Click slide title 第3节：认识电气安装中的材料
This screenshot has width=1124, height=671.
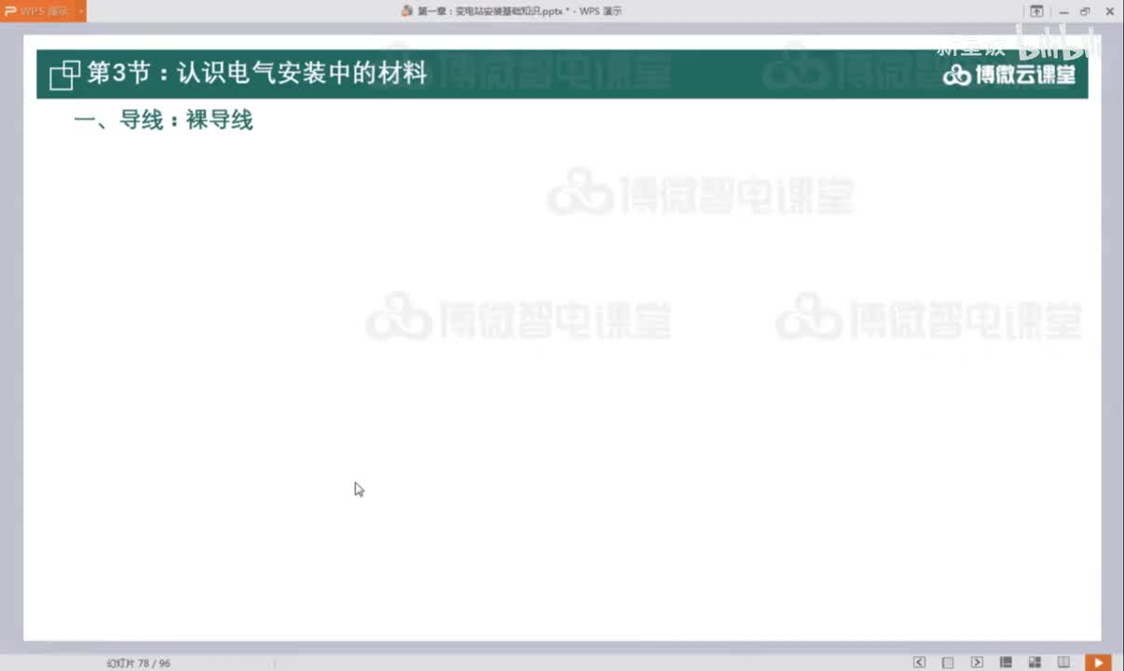tap(256, 73)
